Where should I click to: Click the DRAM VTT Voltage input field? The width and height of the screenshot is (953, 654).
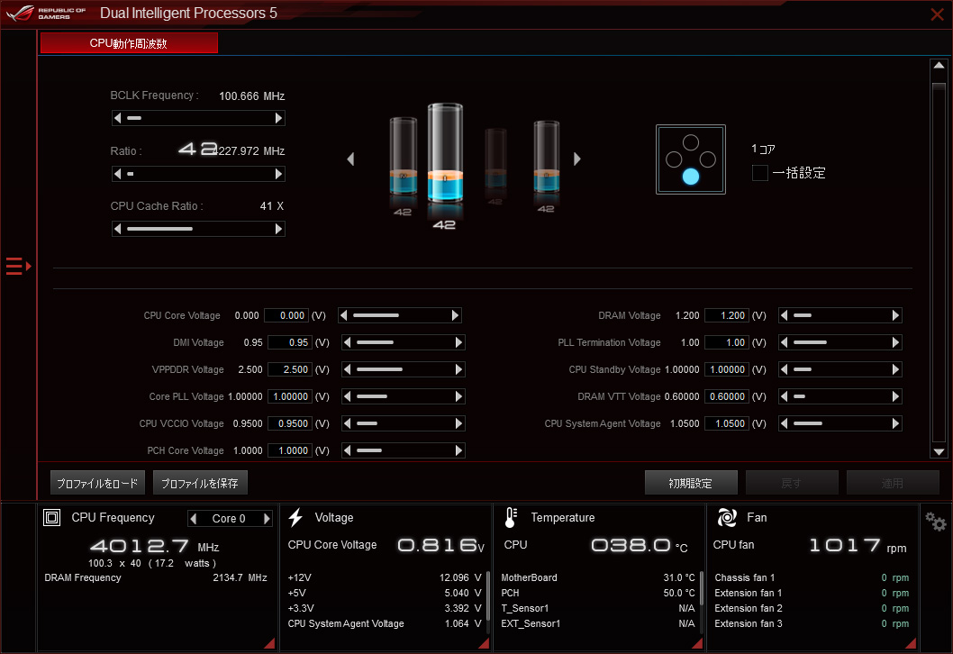(727, 396)
